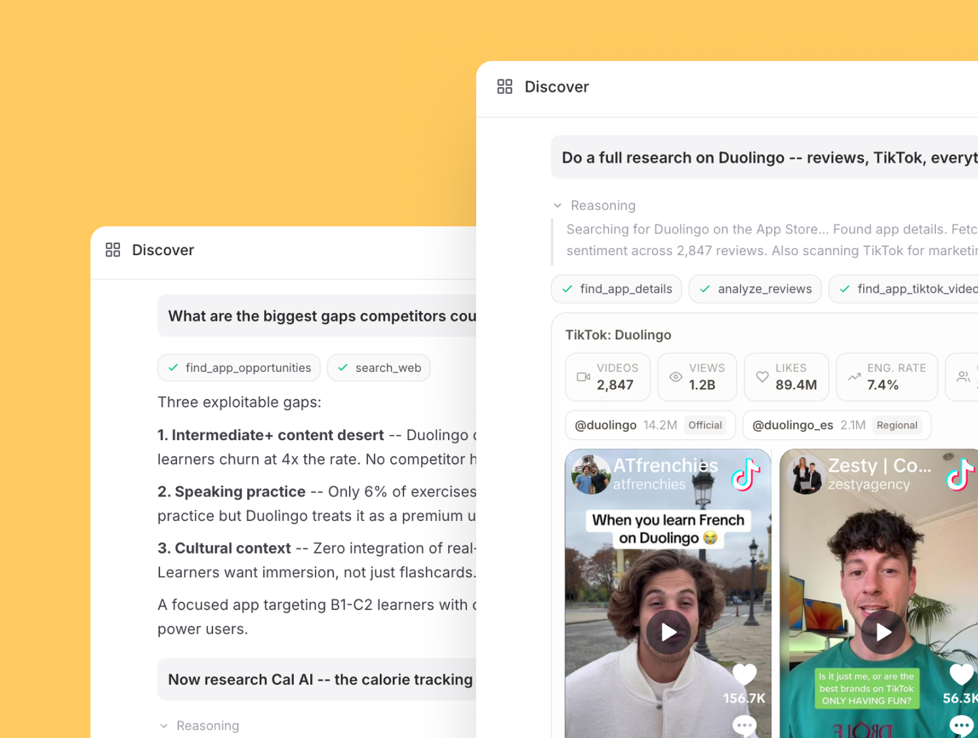Click the 'Now research Cal AI' prompt
The image size is (978, 738).
pos(321,679)
